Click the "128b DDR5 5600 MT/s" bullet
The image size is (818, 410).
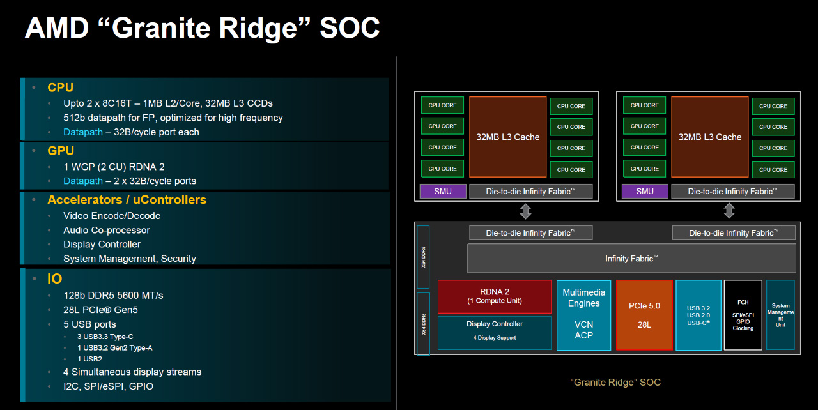[x=113, y=295]
